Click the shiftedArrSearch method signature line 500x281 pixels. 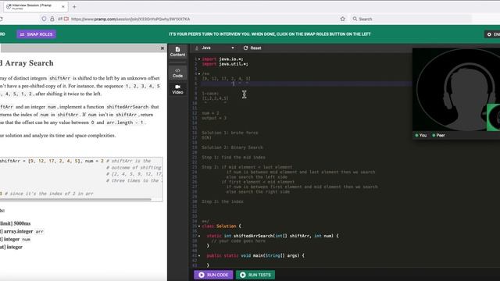273,236
